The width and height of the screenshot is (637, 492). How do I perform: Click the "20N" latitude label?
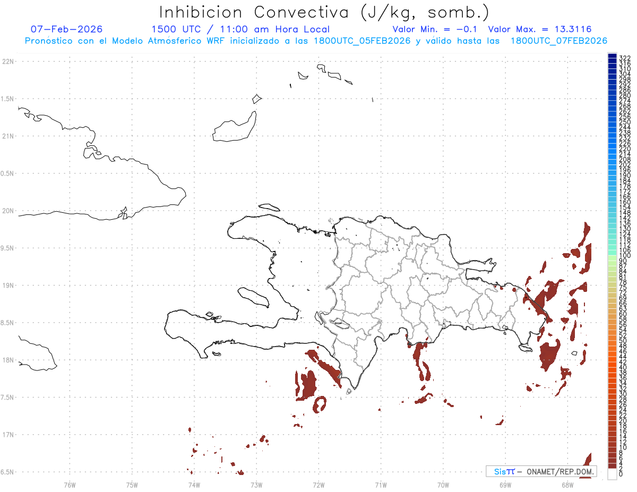[x=8, y=211]
